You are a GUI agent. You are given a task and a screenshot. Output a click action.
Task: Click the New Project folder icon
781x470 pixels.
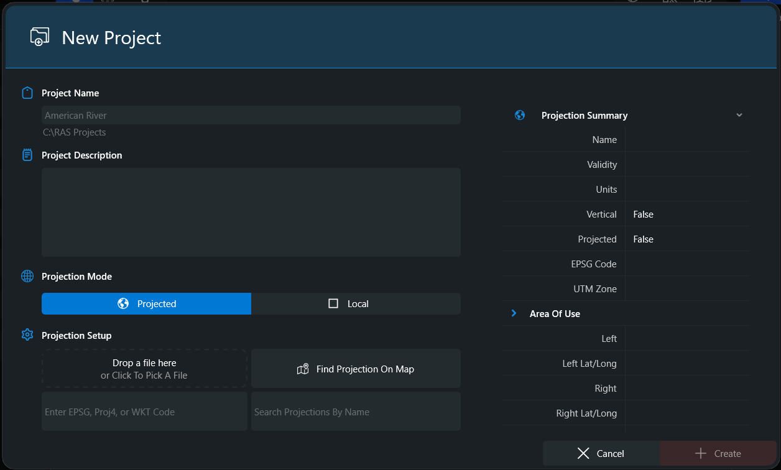pyautogui.click(x=39, y=37)
